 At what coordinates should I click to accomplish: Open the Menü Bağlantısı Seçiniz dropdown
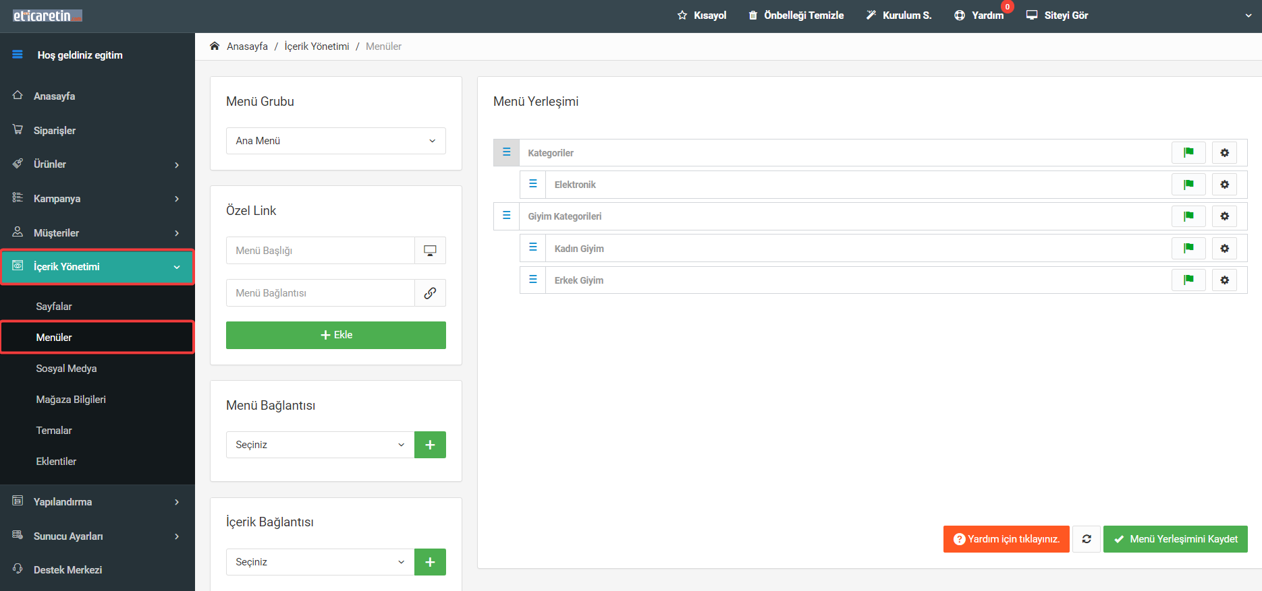(x=320, y=445)
